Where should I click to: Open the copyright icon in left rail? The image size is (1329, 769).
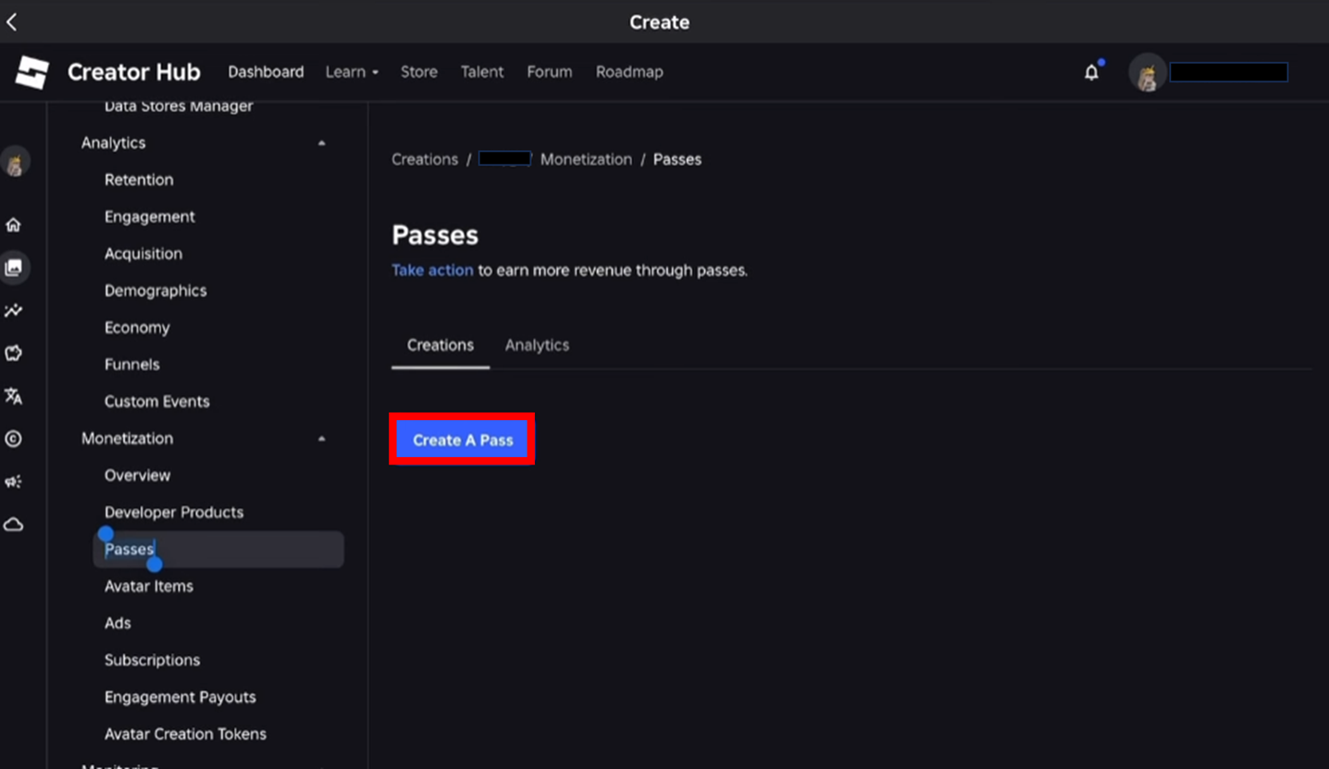click(14, 439)
